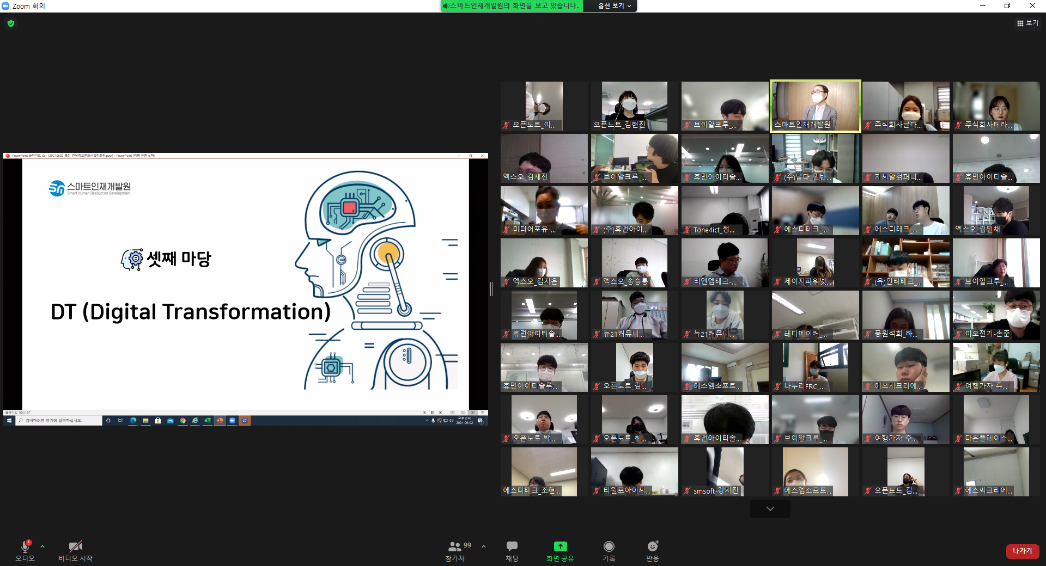1046x566 pixels.
Task: Click the shared DT Digital Transformation slide
Action: (245, 283)
